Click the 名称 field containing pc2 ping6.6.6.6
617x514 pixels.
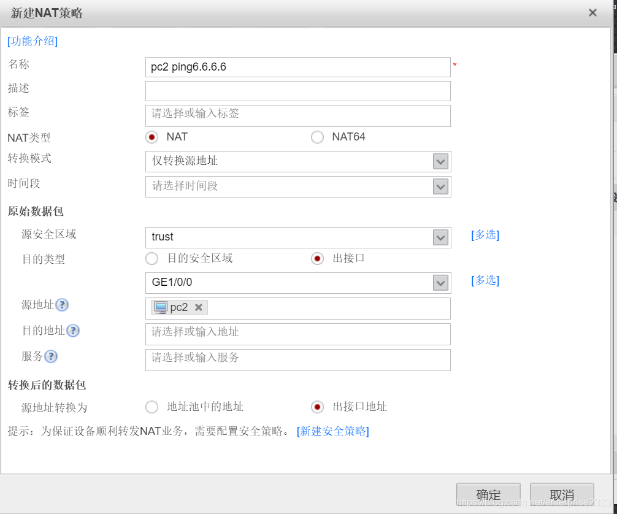(298, 67)
